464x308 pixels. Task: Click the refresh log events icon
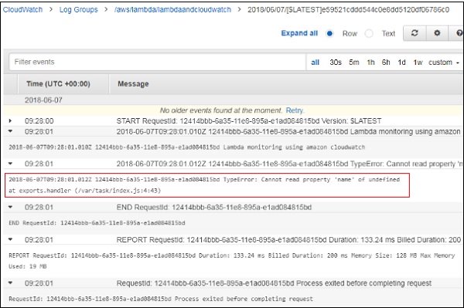(x=415, y=33)
